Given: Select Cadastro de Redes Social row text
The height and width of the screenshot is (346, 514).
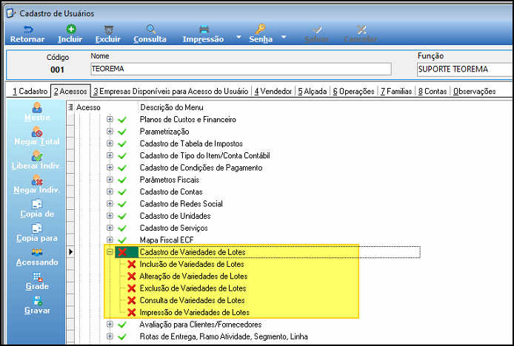Looking at the screenshot, I should point(181,203).
